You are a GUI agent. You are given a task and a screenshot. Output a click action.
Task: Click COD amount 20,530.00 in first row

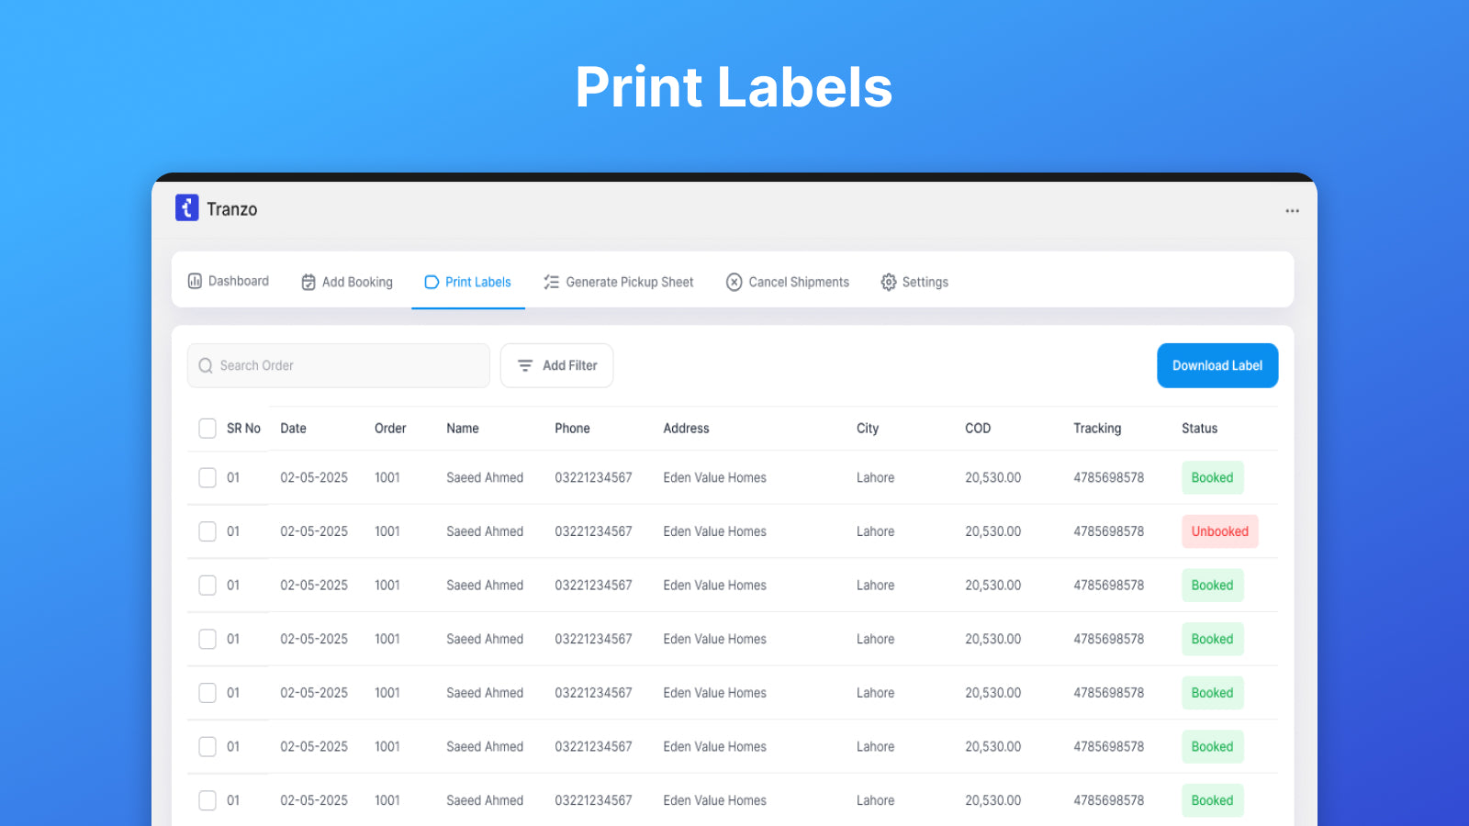tap(993, 477)
